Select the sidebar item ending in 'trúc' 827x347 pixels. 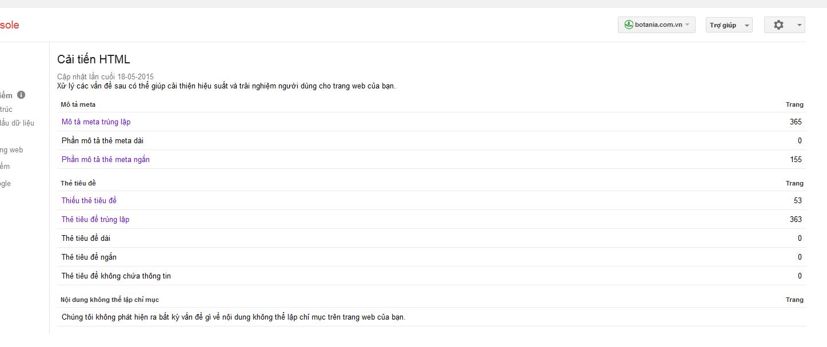pyautogui.click(x=6, y=110)
